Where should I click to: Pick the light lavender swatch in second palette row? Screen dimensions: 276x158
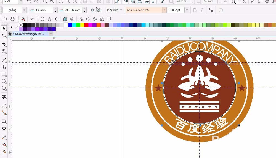[x=21, y=29]
